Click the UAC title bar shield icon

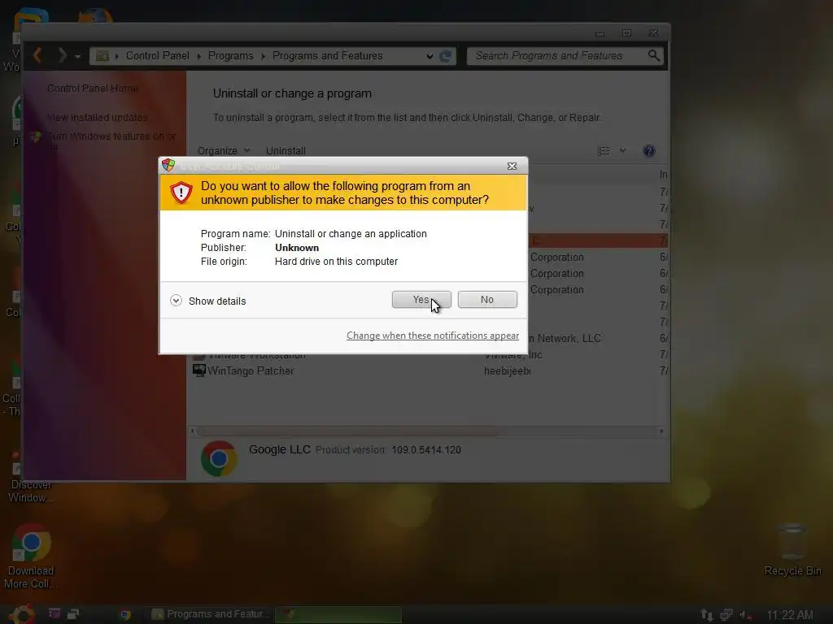tap(168, 165)
